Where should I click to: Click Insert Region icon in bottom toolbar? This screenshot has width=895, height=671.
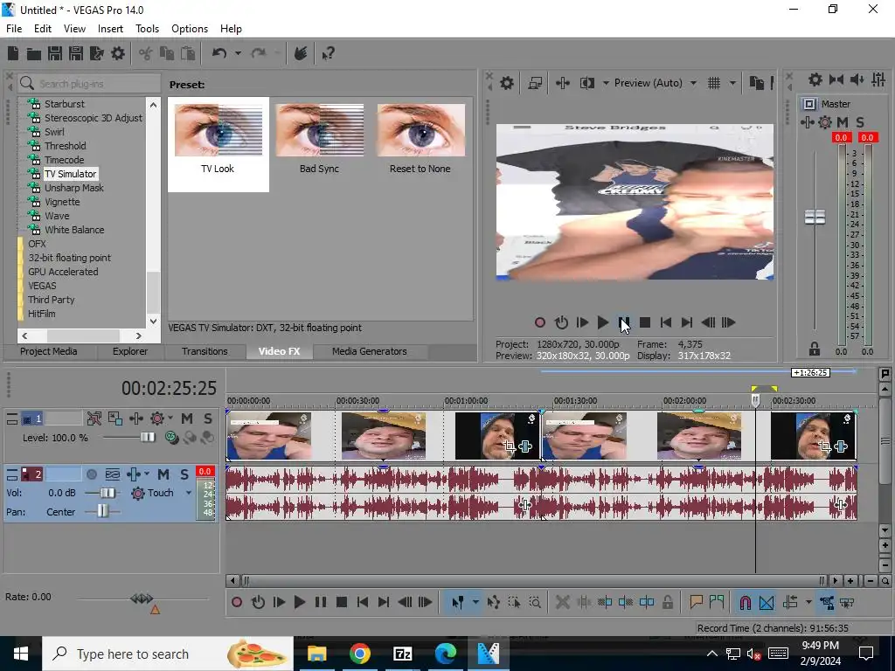tap(717, 602)
